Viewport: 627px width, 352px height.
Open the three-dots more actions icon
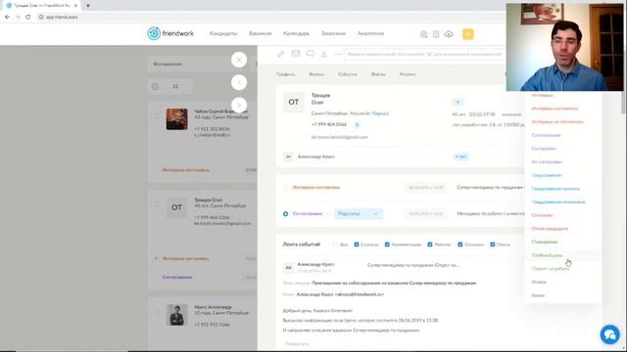click(338, 54)
